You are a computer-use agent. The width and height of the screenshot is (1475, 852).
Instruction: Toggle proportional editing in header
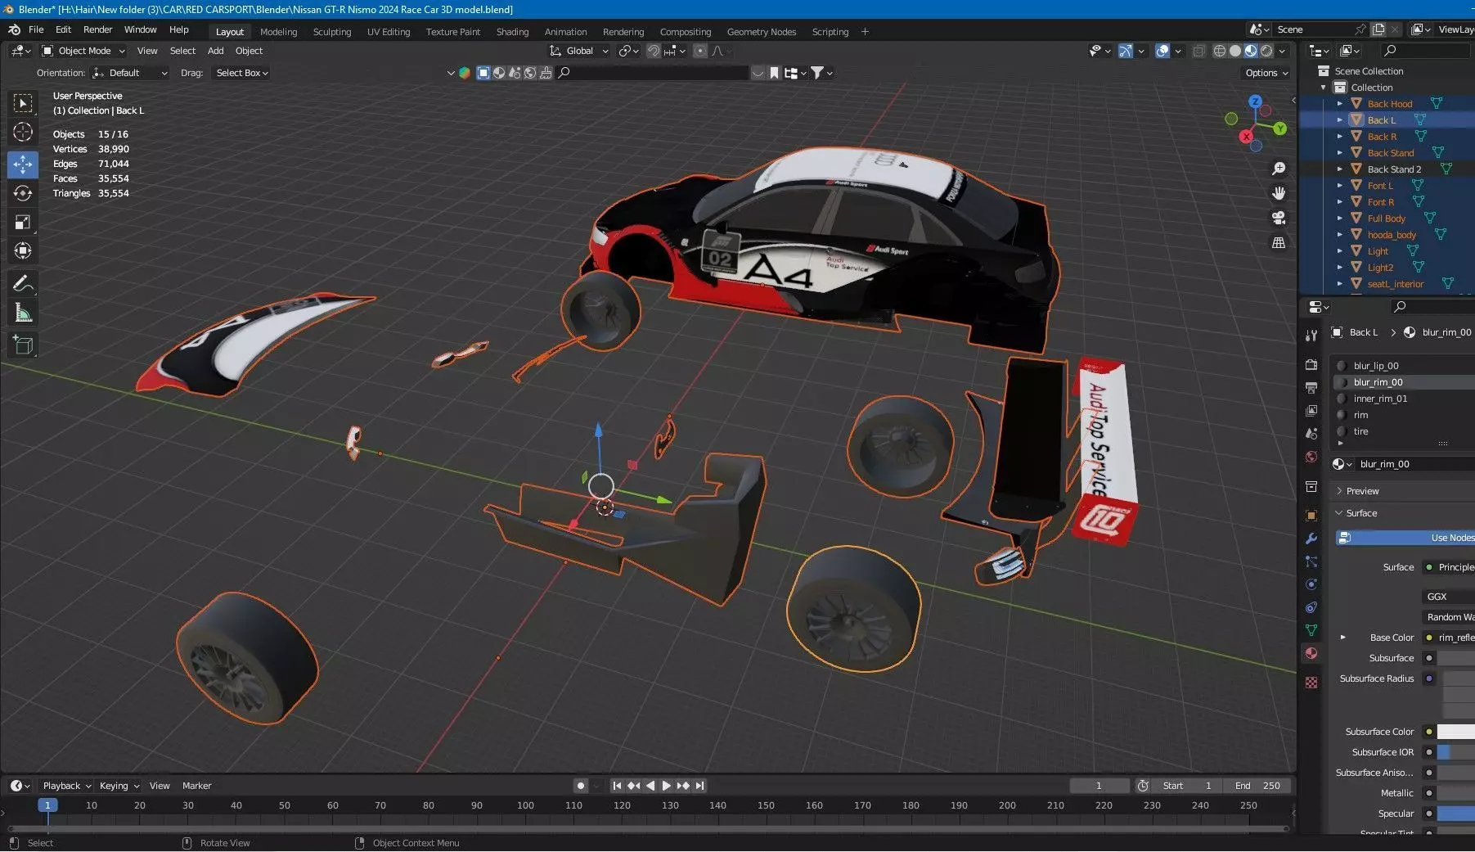(700, 51)
